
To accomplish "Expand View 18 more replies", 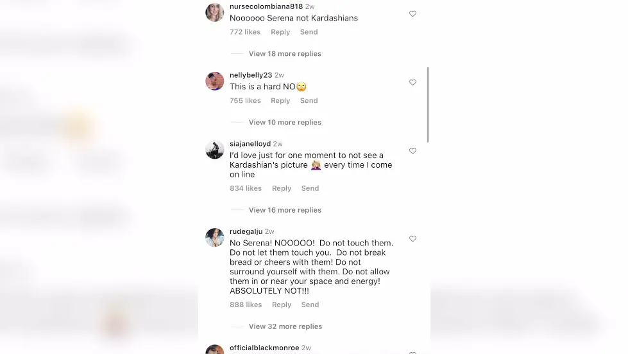I will click(x=285, y=54).
